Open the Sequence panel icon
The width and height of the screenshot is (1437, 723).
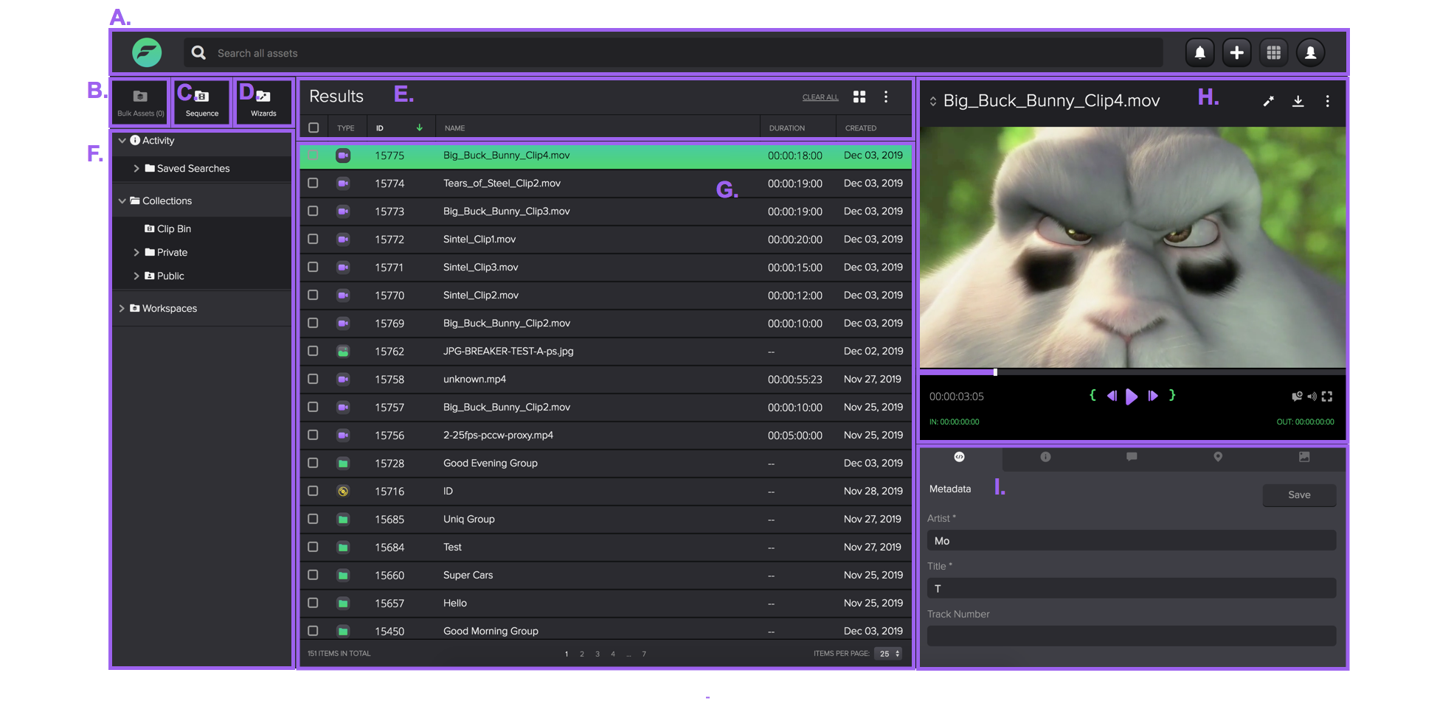(x=201, y=97)
